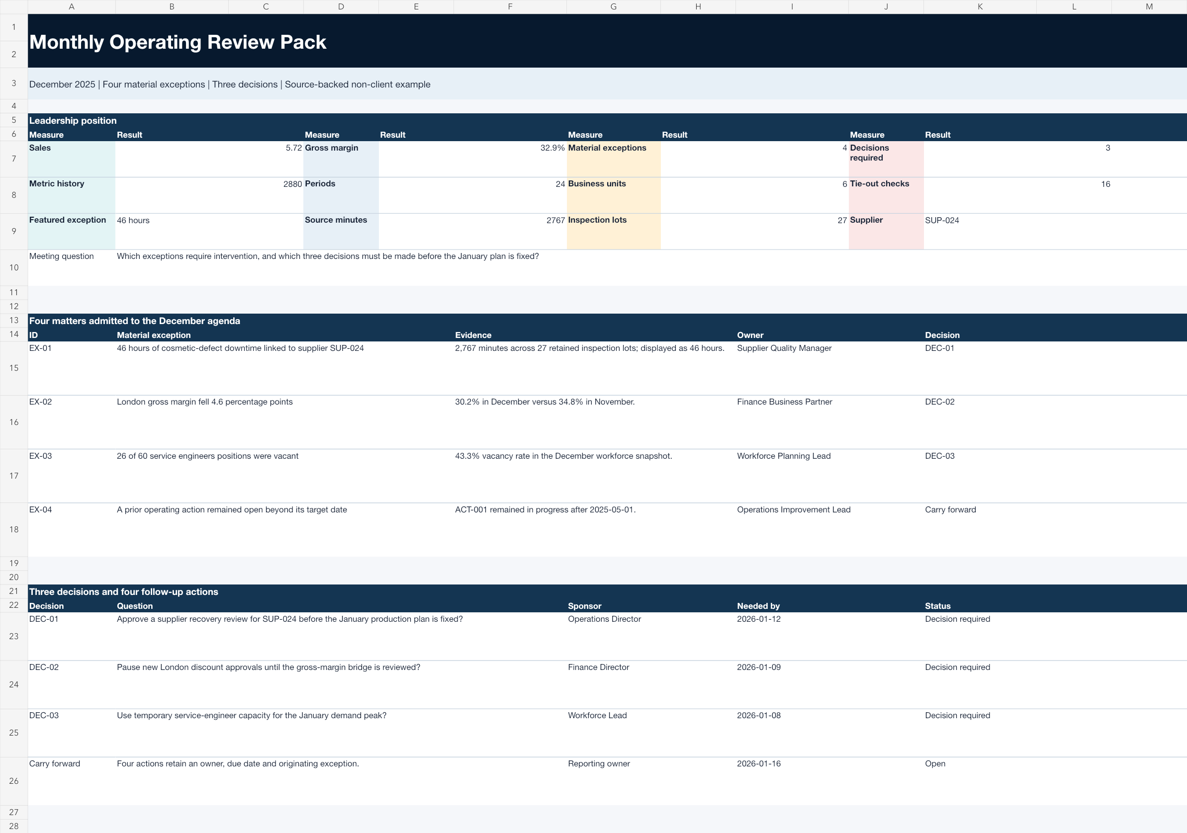Select the EX-02 ID cell
The width and height of the screenshot is (1187, 833).
tap(71, 422)
